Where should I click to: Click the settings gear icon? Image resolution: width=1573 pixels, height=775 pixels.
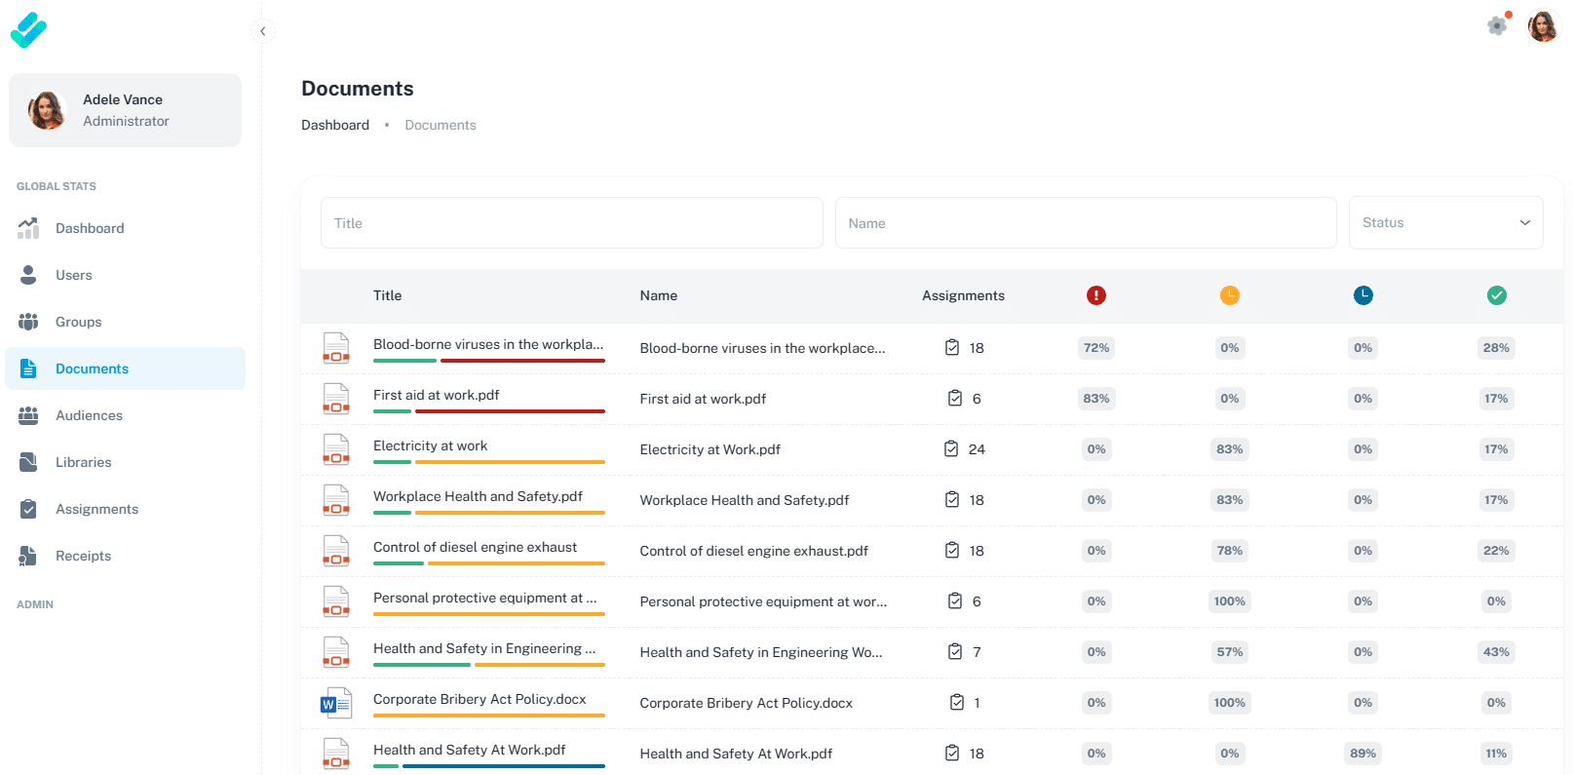click(1497, 26)
